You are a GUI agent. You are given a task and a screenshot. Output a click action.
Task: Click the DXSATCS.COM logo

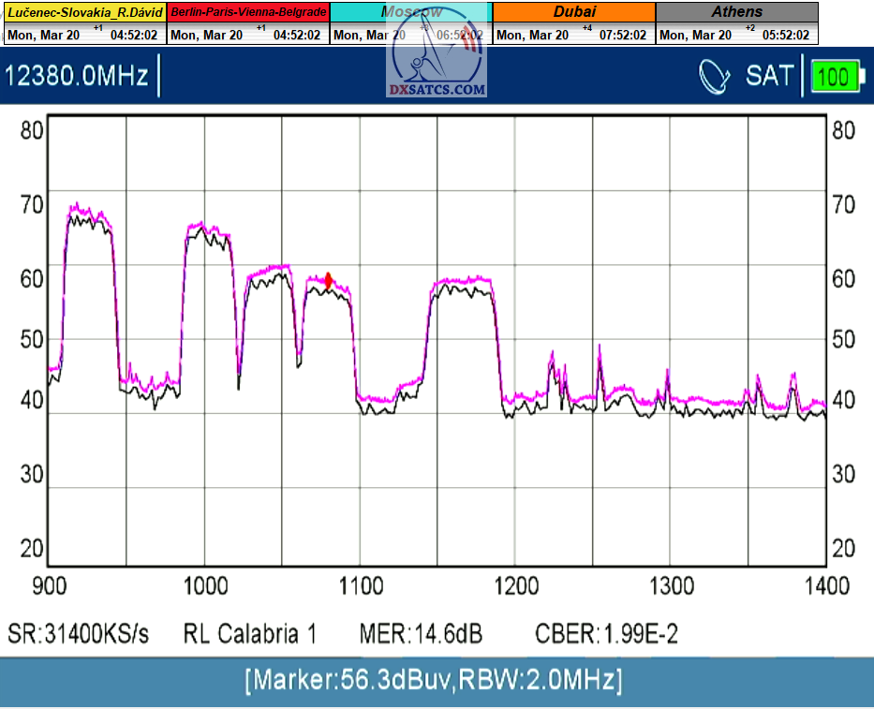(x=437, y=66)
